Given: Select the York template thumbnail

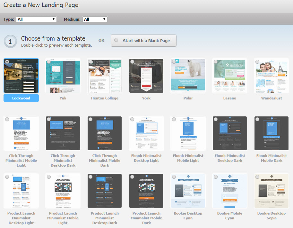Looking at the screenshot, I should click(x=146, y=76).
